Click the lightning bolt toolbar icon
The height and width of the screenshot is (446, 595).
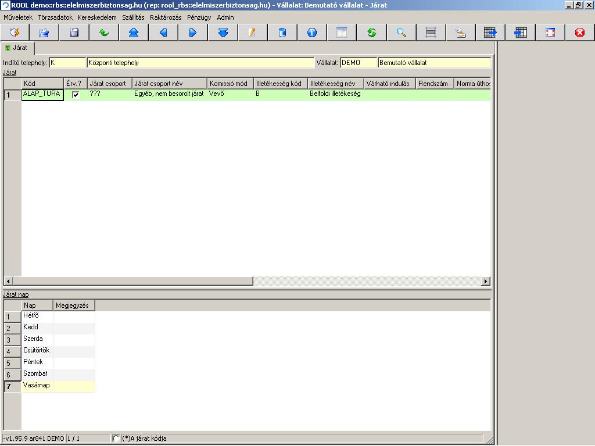coord(15,33)
